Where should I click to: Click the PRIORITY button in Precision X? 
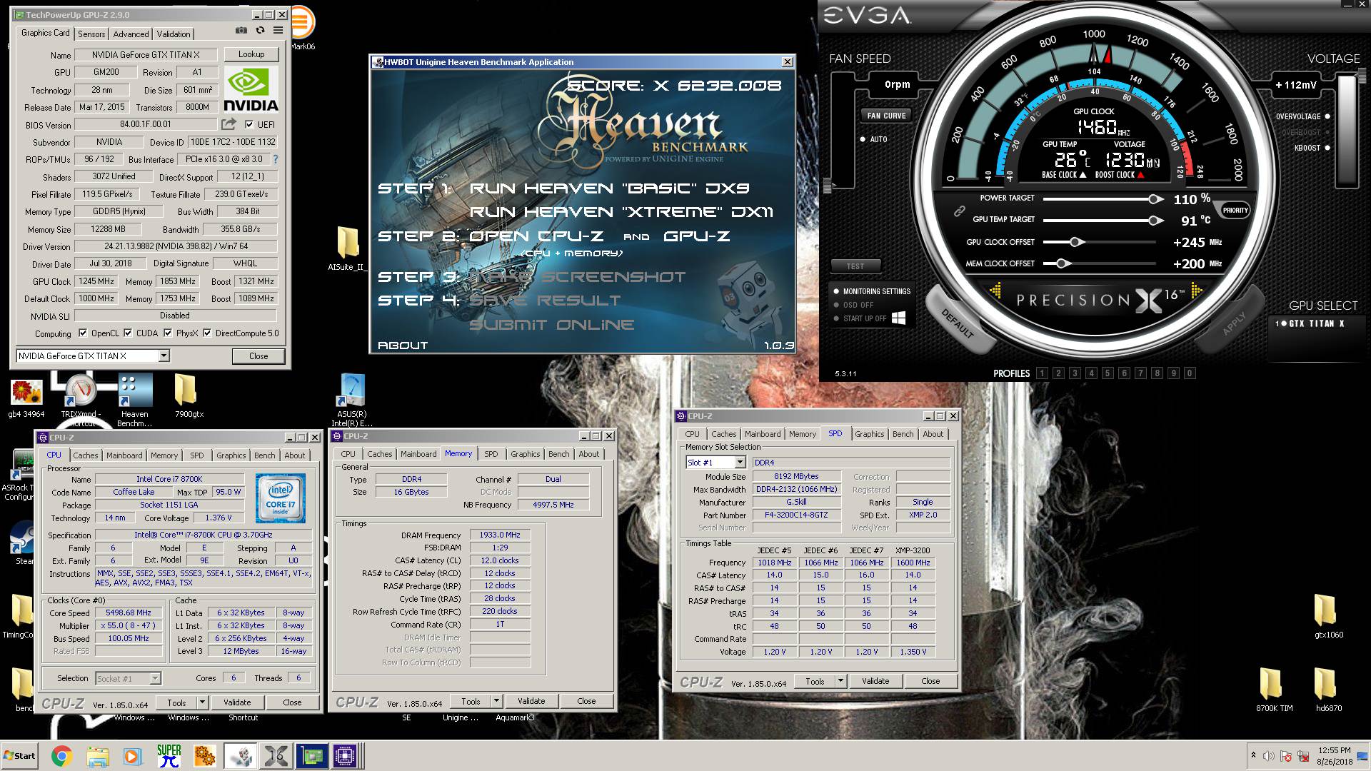(x=1235, y=210)
